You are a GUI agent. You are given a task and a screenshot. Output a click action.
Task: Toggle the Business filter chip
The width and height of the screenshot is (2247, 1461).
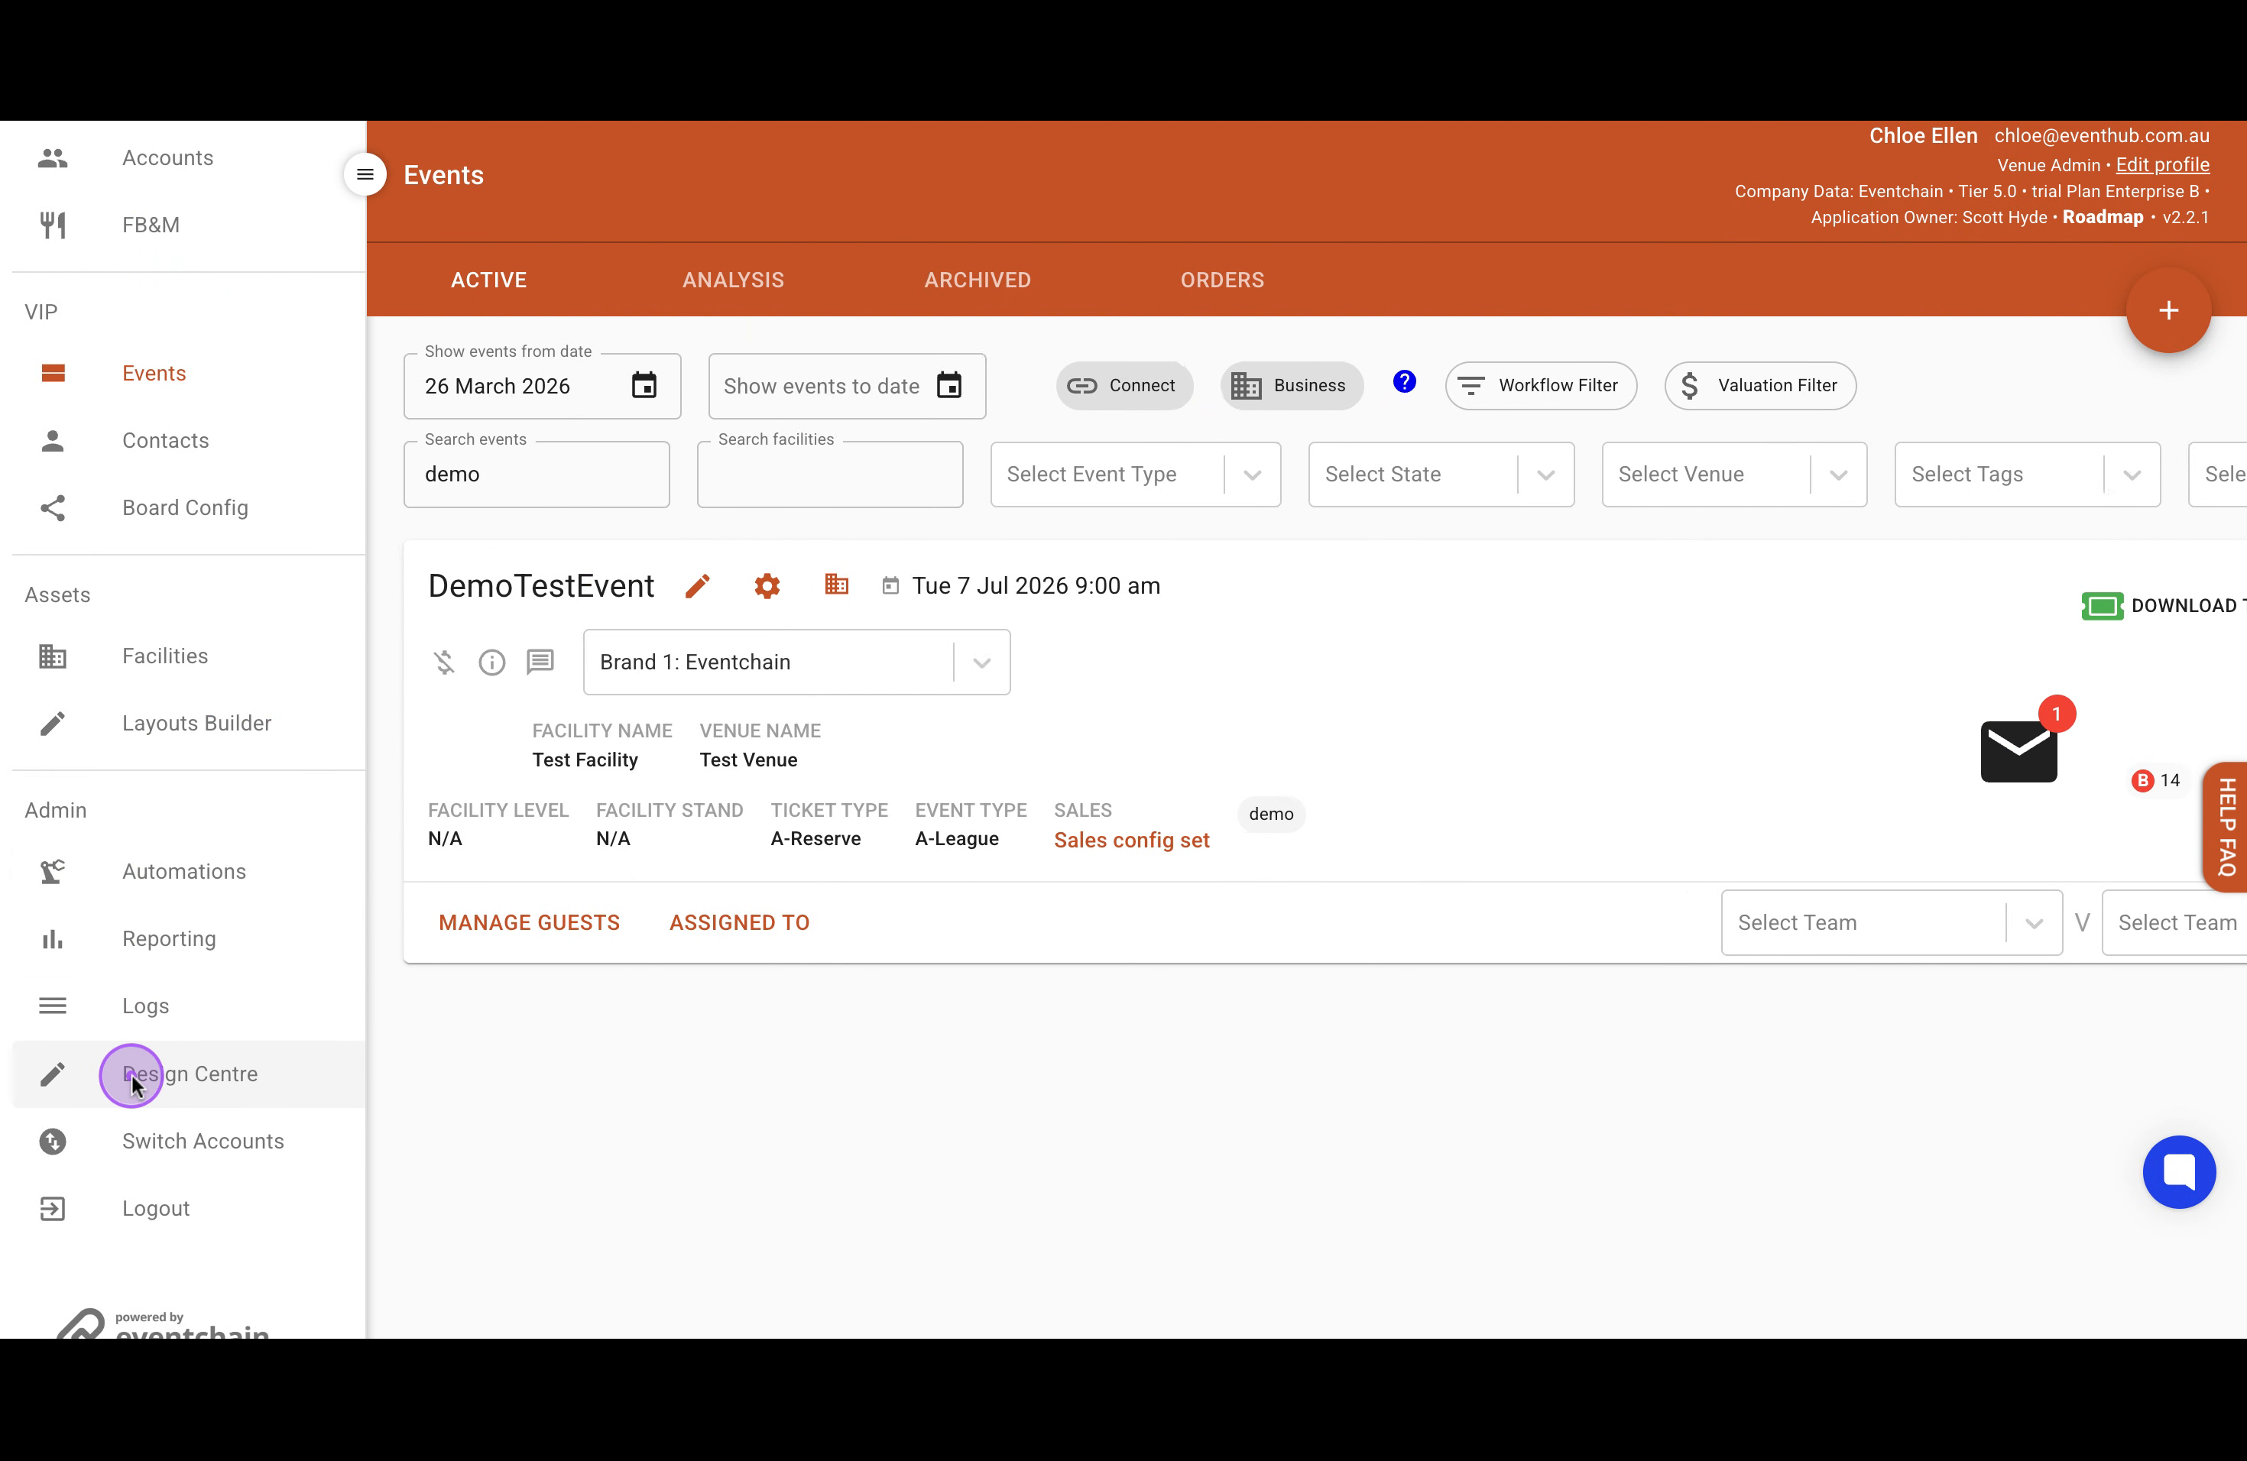(x=1292, y=385)
